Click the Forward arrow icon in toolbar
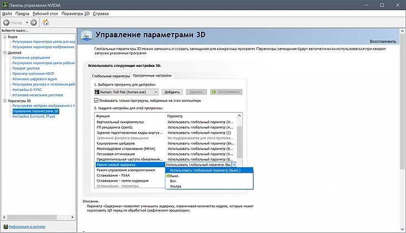406x233 pixels. 33,22
